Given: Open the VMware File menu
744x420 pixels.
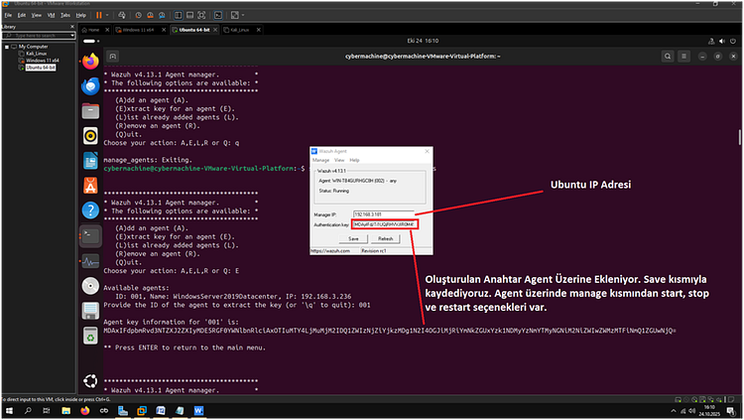Looking at the screenshot, I should pos(8,15).
